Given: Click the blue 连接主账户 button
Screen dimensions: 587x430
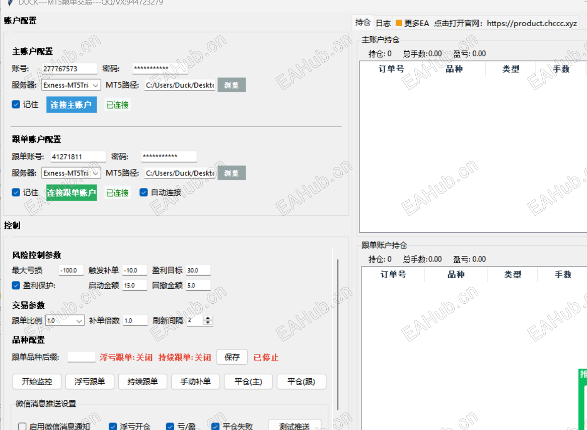Looking at the screenshot, I should point(71,105).
